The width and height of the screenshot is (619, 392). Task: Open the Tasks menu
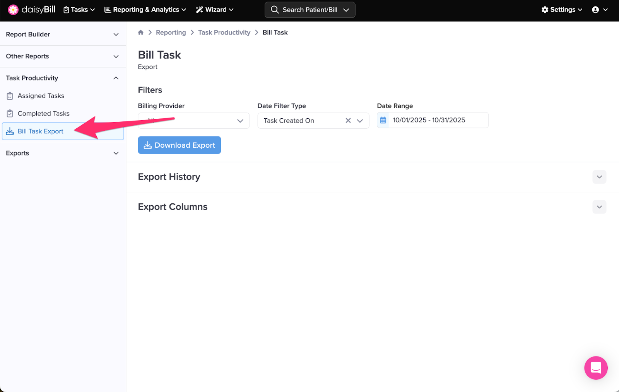tap(79, 10)
